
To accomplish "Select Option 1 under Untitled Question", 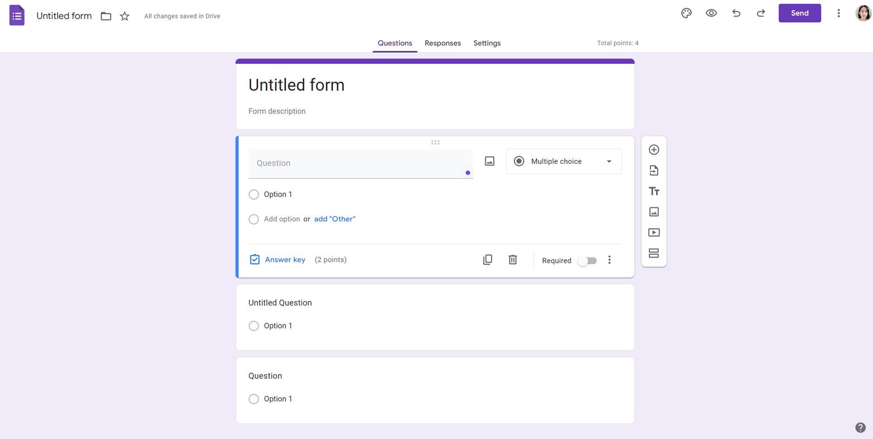I will coord(254,326).
